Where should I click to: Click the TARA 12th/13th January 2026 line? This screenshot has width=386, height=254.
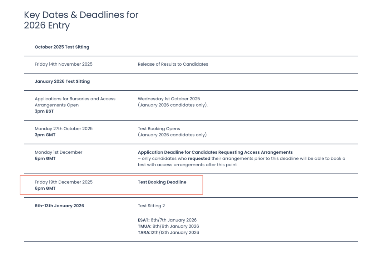[168, 233]
